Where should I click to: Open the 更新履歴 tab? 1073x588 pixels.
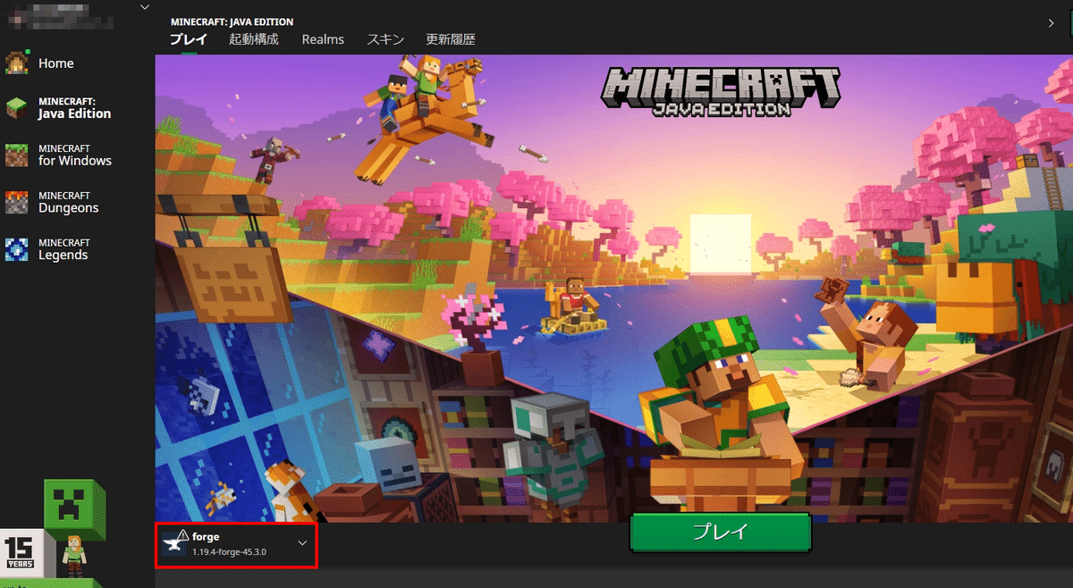click(451, 39)
